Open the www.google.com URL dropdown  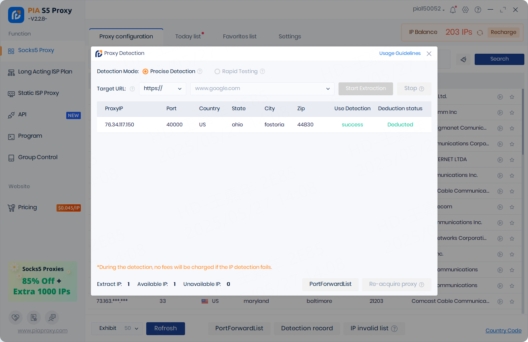328,89
